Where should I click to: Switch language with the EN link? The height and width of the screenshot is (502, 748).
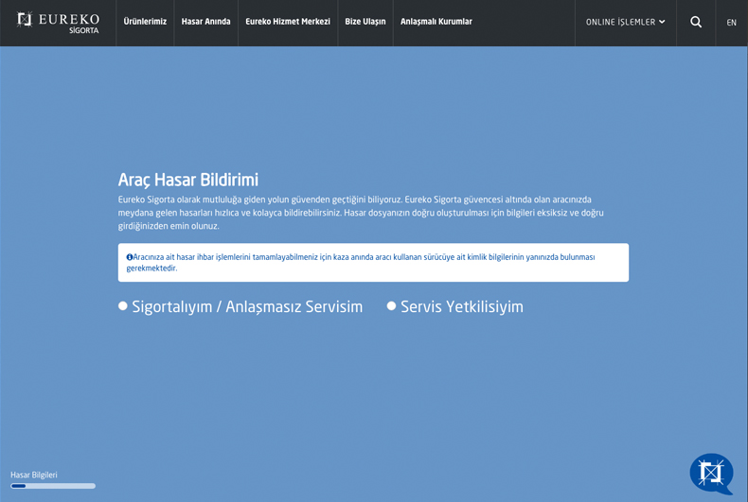(731, 23)
